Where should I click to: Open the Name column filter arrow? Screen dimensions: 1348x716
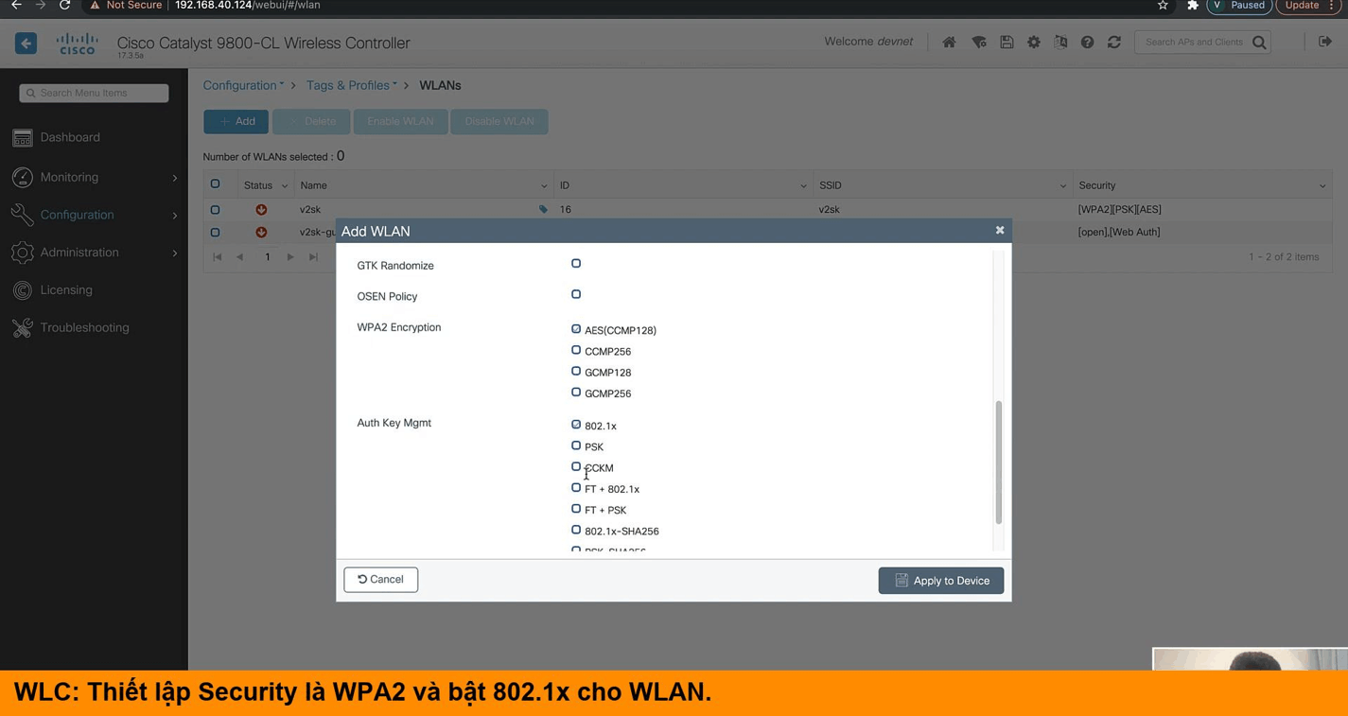pos(544,186)
